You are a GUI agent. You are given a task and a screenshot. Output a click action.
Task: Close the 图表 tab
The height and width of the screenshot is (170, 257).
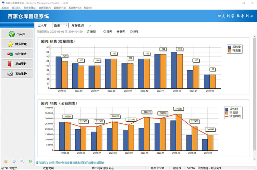[66, 26]
